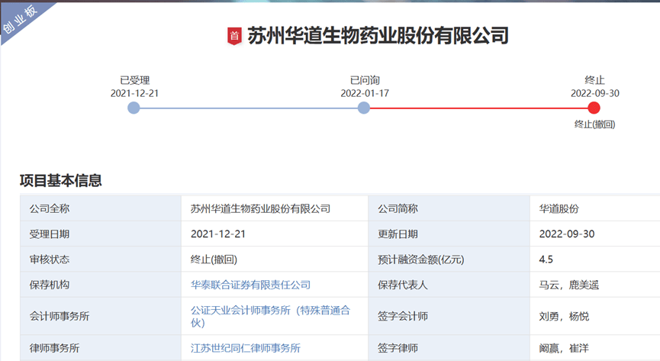Select the 华道股份 company short name cell
660x361 pixels.
click(559, 208)
